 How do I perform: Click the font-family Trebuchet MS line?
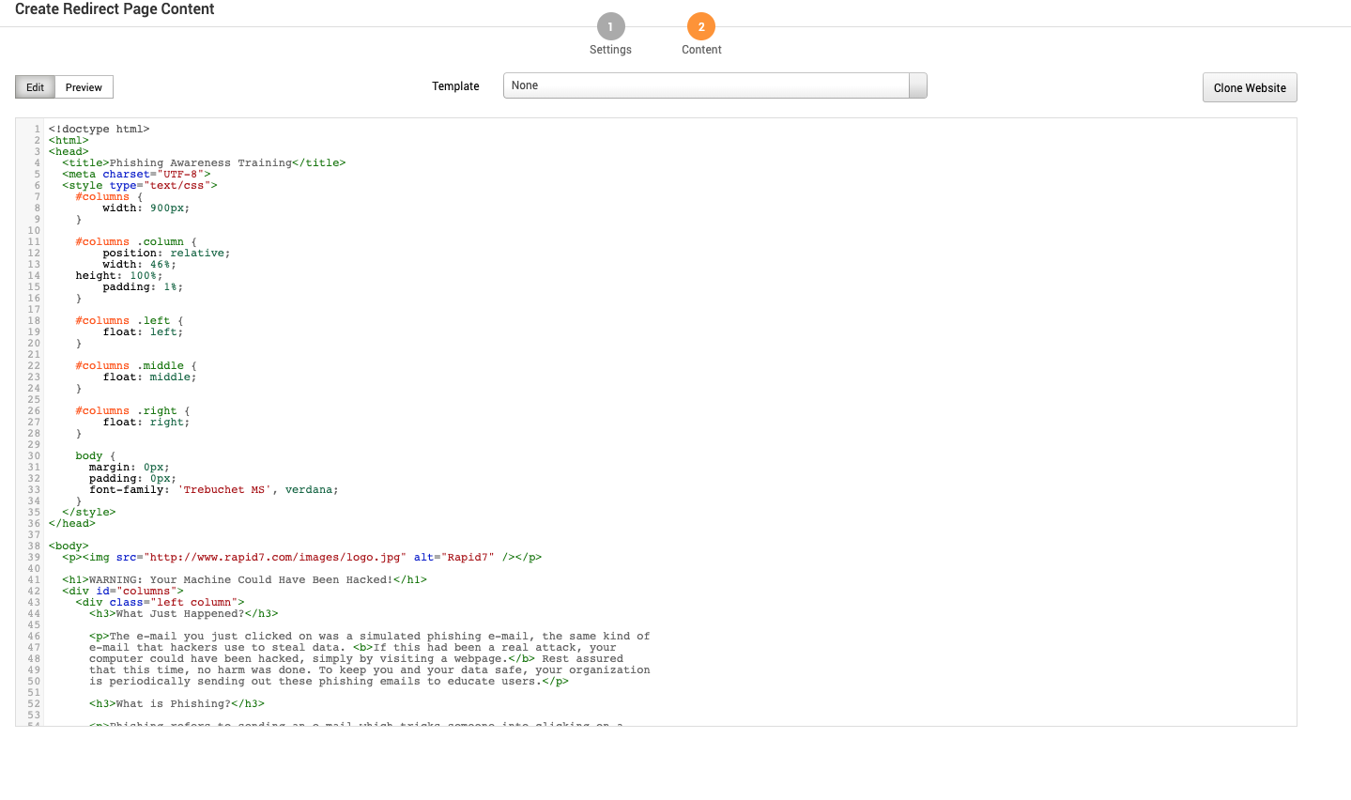(213, 490)
